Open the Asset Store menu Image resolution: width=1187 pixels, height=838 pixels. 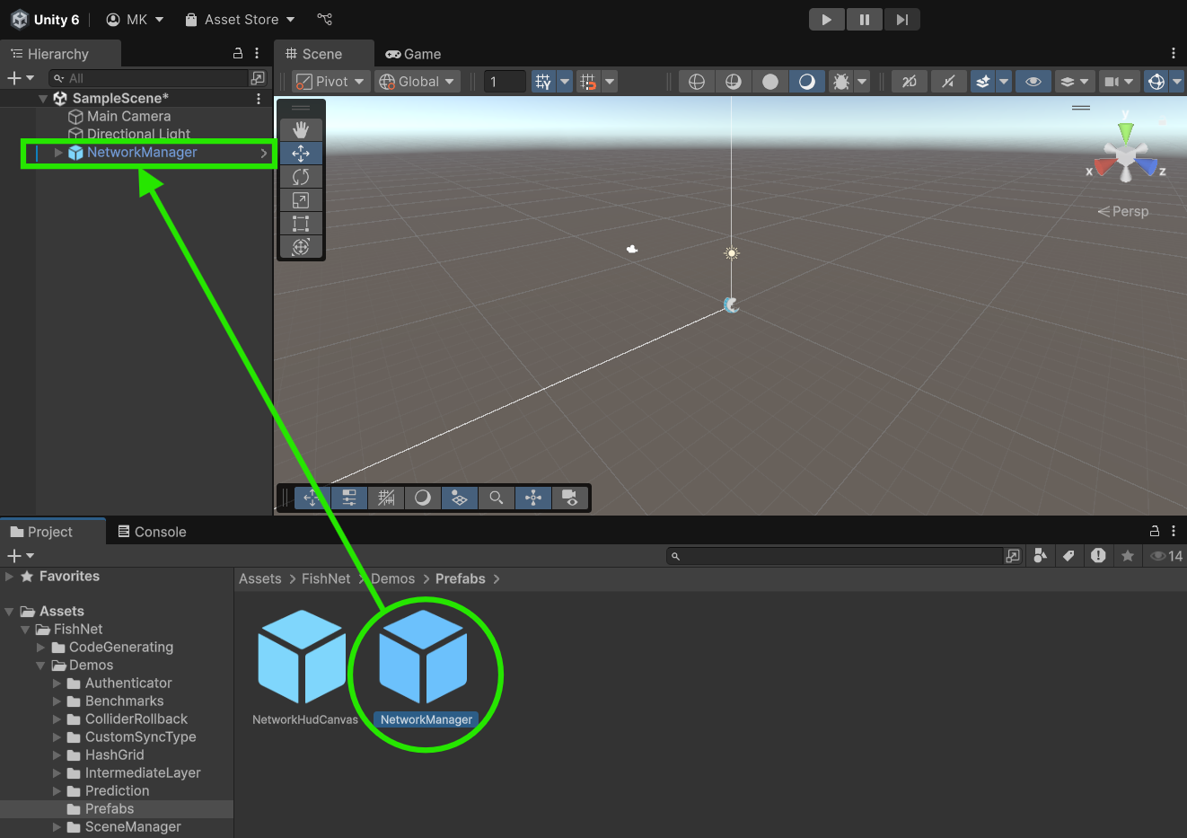click(239, 19)
